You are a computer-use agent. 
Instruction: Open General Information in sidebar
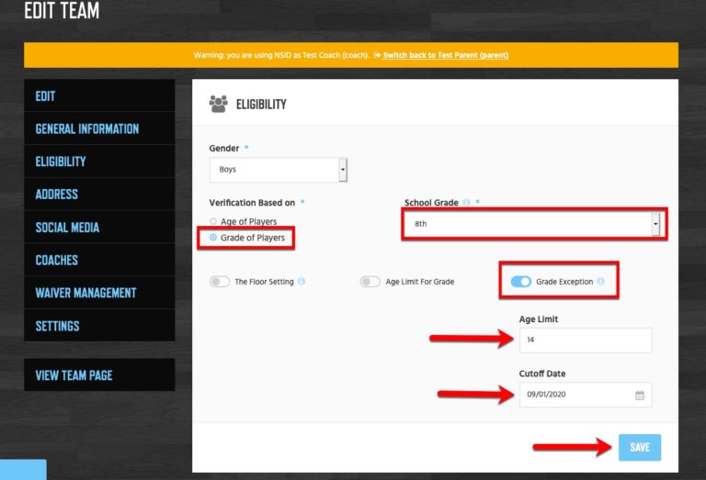point(87,128)
